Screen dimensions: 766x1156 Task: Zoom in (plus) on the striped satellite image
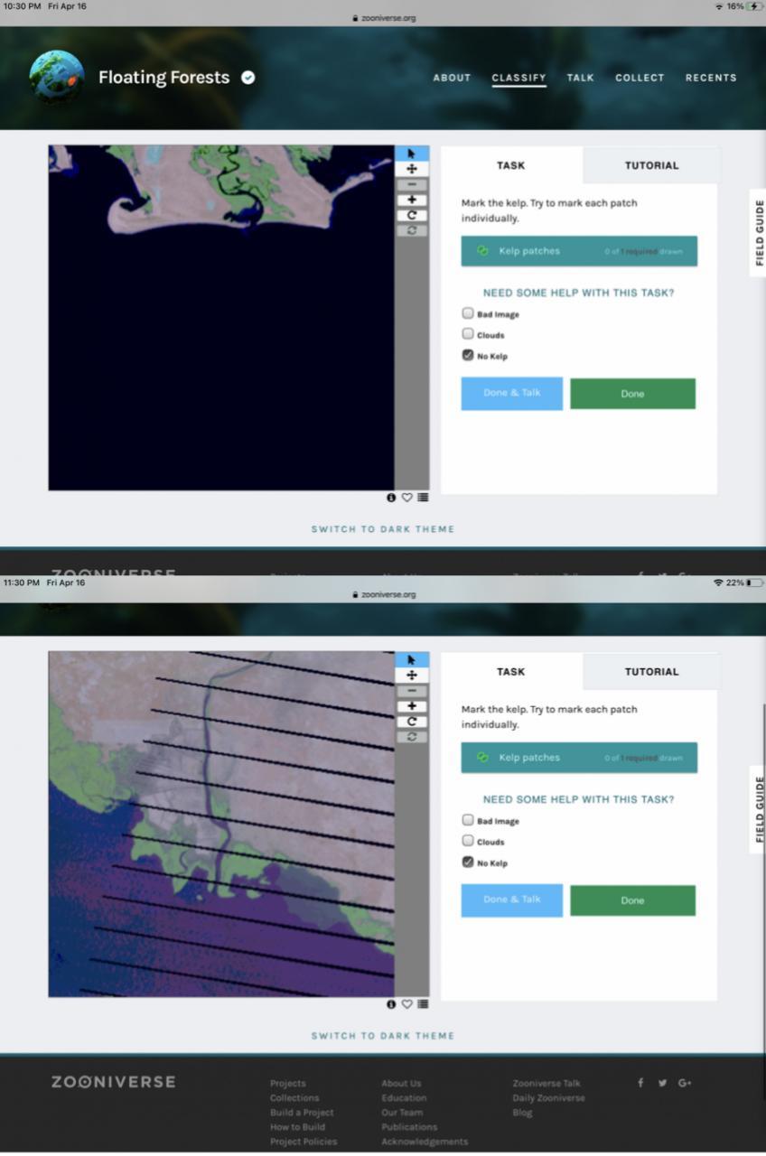[412, 706]
